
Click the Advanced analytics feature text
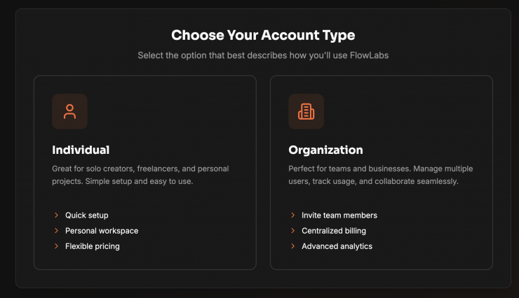point(337,246)
